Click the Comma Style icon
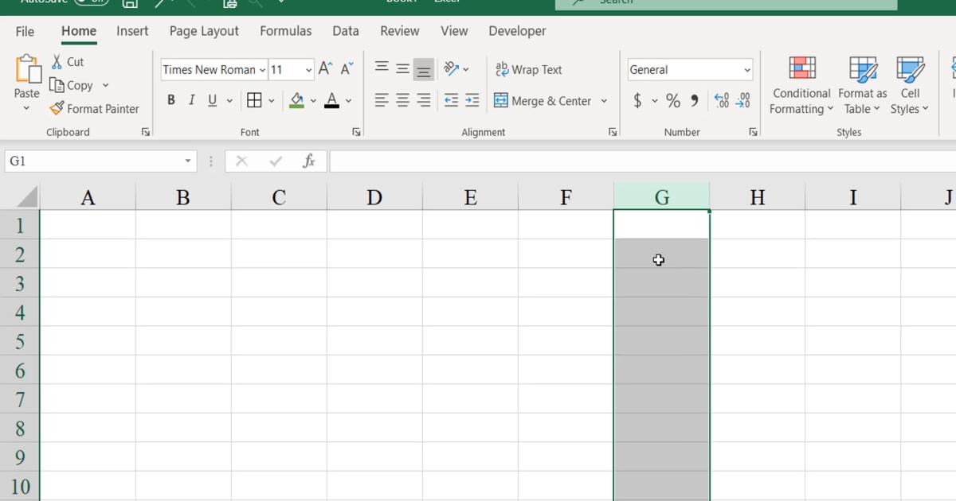The height and width of the screenshot is (501, 956). pyautogui.click(x=692, y=100)
